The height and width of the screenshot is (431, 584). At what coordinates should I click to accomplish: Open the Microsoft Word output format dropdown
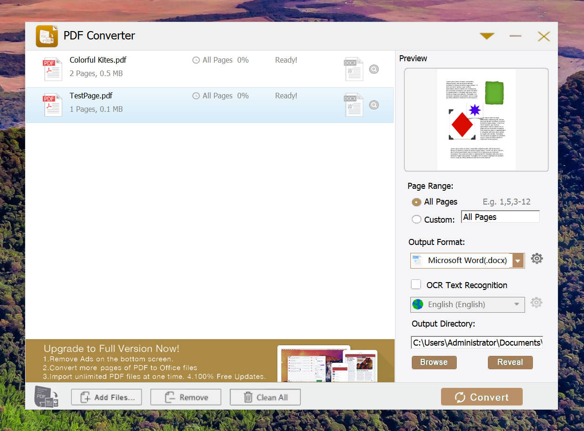pyautogui.click(x=467, y=260)
